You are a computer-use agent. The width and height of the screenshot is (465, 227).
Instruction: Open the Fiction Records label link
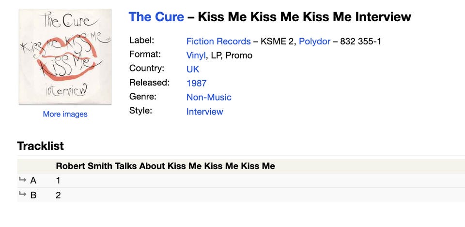pos(218,42)
